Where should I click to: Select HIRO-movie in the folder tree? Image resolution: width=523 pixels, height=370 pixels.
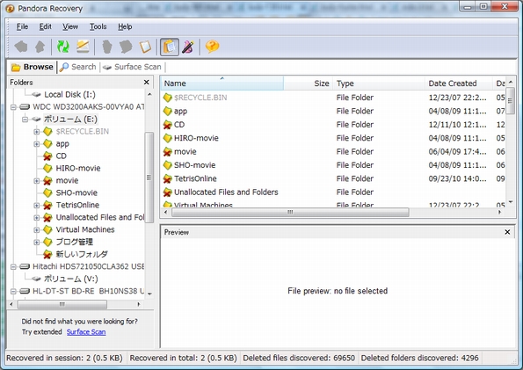click(78, 168)
